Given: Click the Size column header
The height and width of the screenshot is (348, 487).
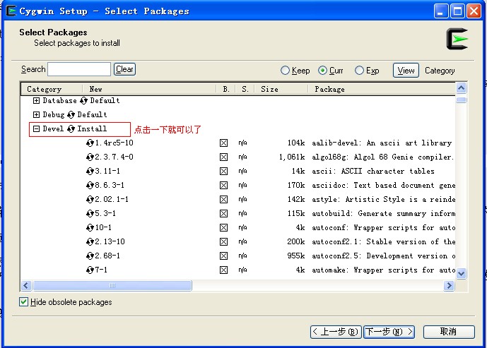Looking at the screenshot, I should pyautogui.click(x=281, y=90).
